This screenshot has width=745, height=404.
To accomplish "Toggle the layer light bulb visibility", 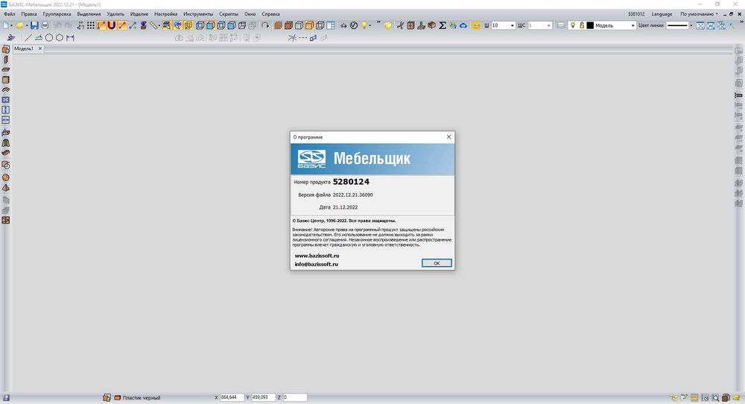I will pos(572,25).
